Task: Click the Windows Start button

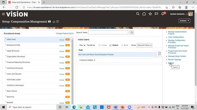Action: 3,107
